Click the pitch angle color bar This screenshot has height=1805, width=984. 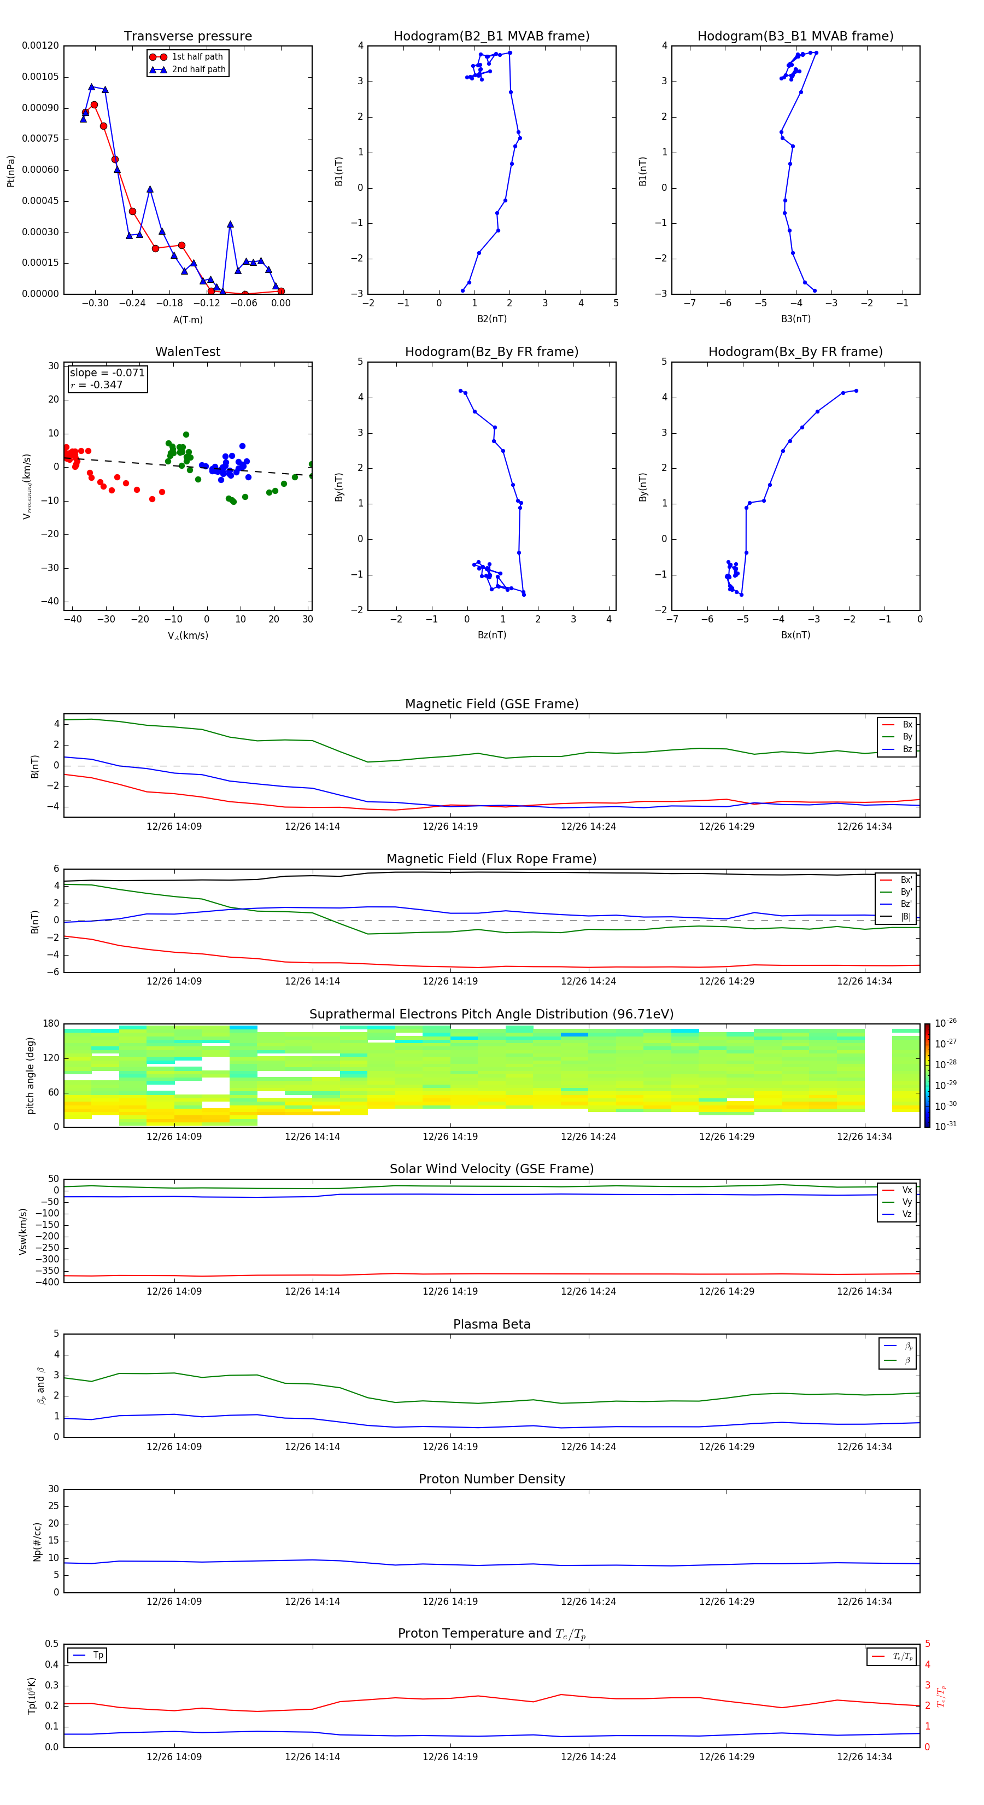(x=927, y=1075)
